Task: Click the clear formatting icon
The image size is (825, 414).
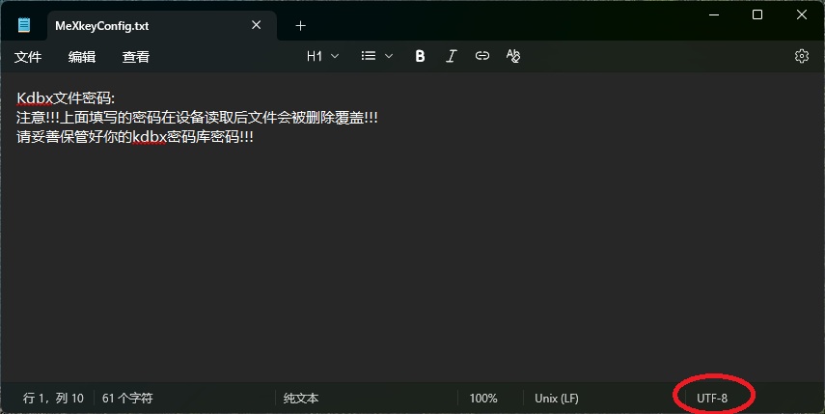Action: click(513, 56)
